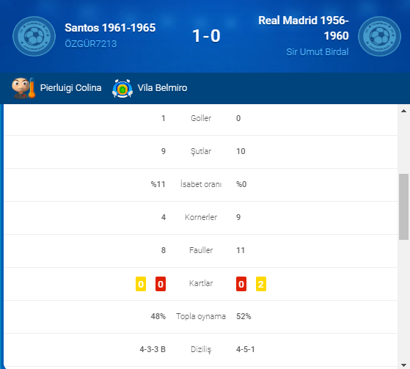The height and width of the screenshot is (369, 410).
Task: Click Real Madrid red card count badge
Action: (x=241, y=284)
